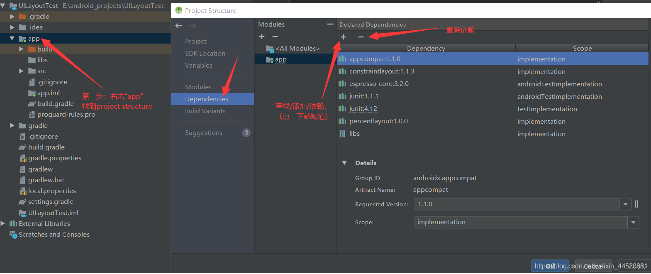Select proguard-rules.pro file
The width and height of the screenshot is (651, 274).
coord(66,115)
